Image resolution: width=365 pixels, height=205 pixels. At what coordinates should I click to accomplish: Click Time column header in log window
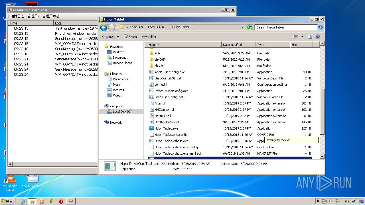tap(31, 23)
